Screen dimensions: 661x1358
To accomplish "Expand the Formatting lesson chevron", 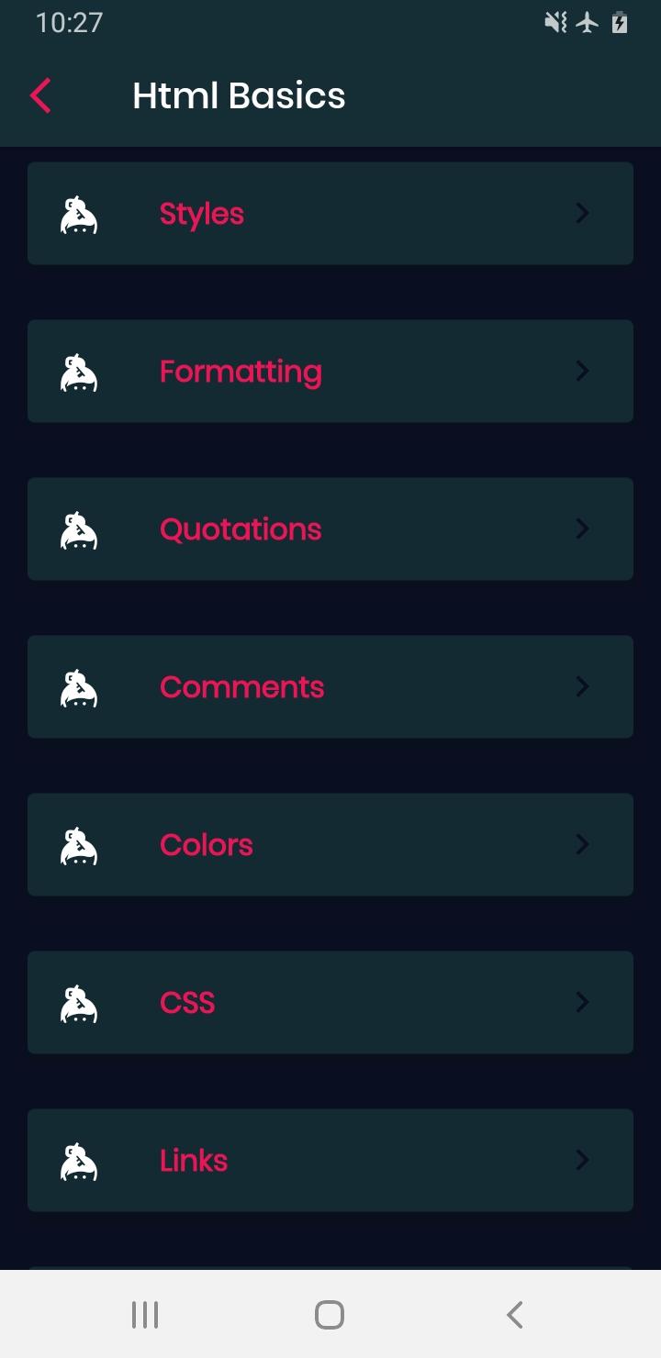I will pos(582,371).
